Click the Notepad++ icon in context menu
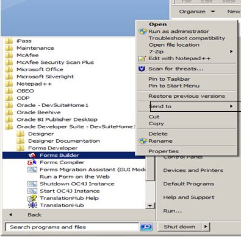The height and width of the screenshot is (237, 241). 142,58
